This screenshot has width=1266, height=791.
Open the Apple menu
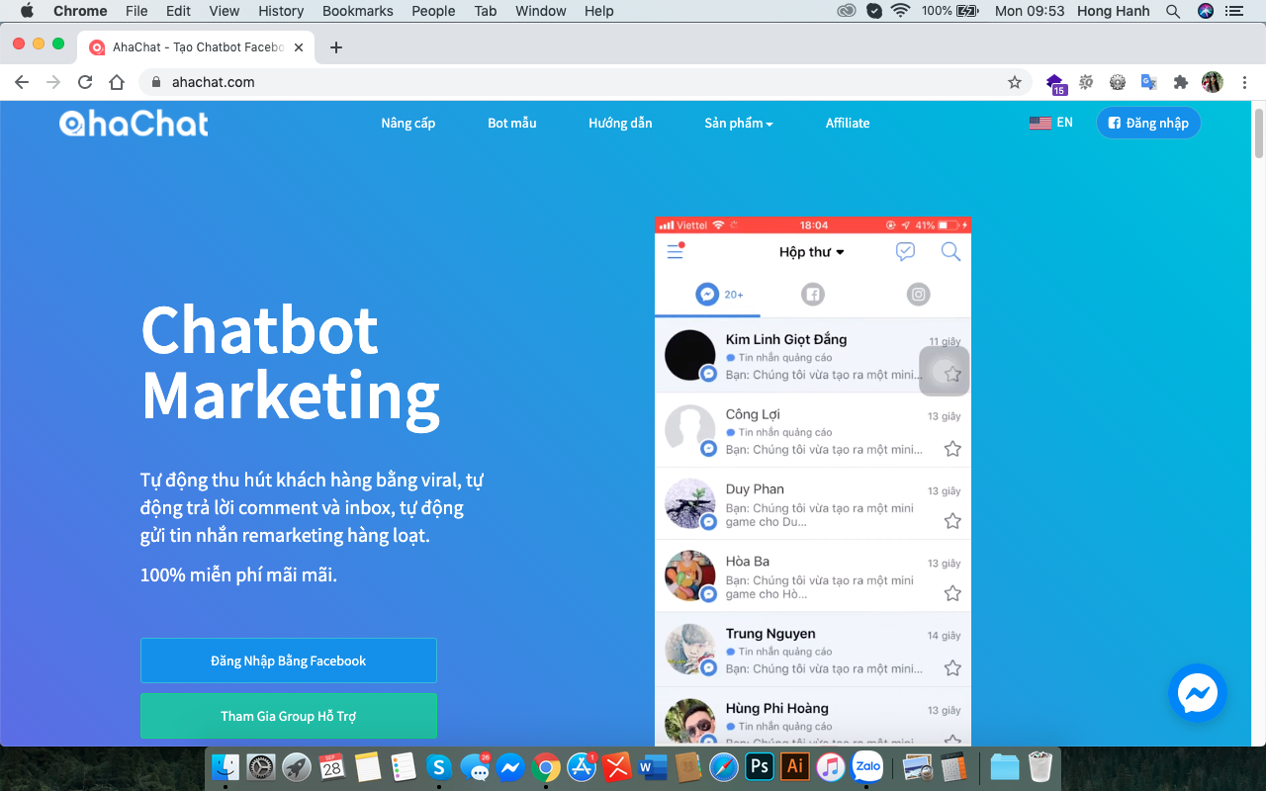click(27, 11)
